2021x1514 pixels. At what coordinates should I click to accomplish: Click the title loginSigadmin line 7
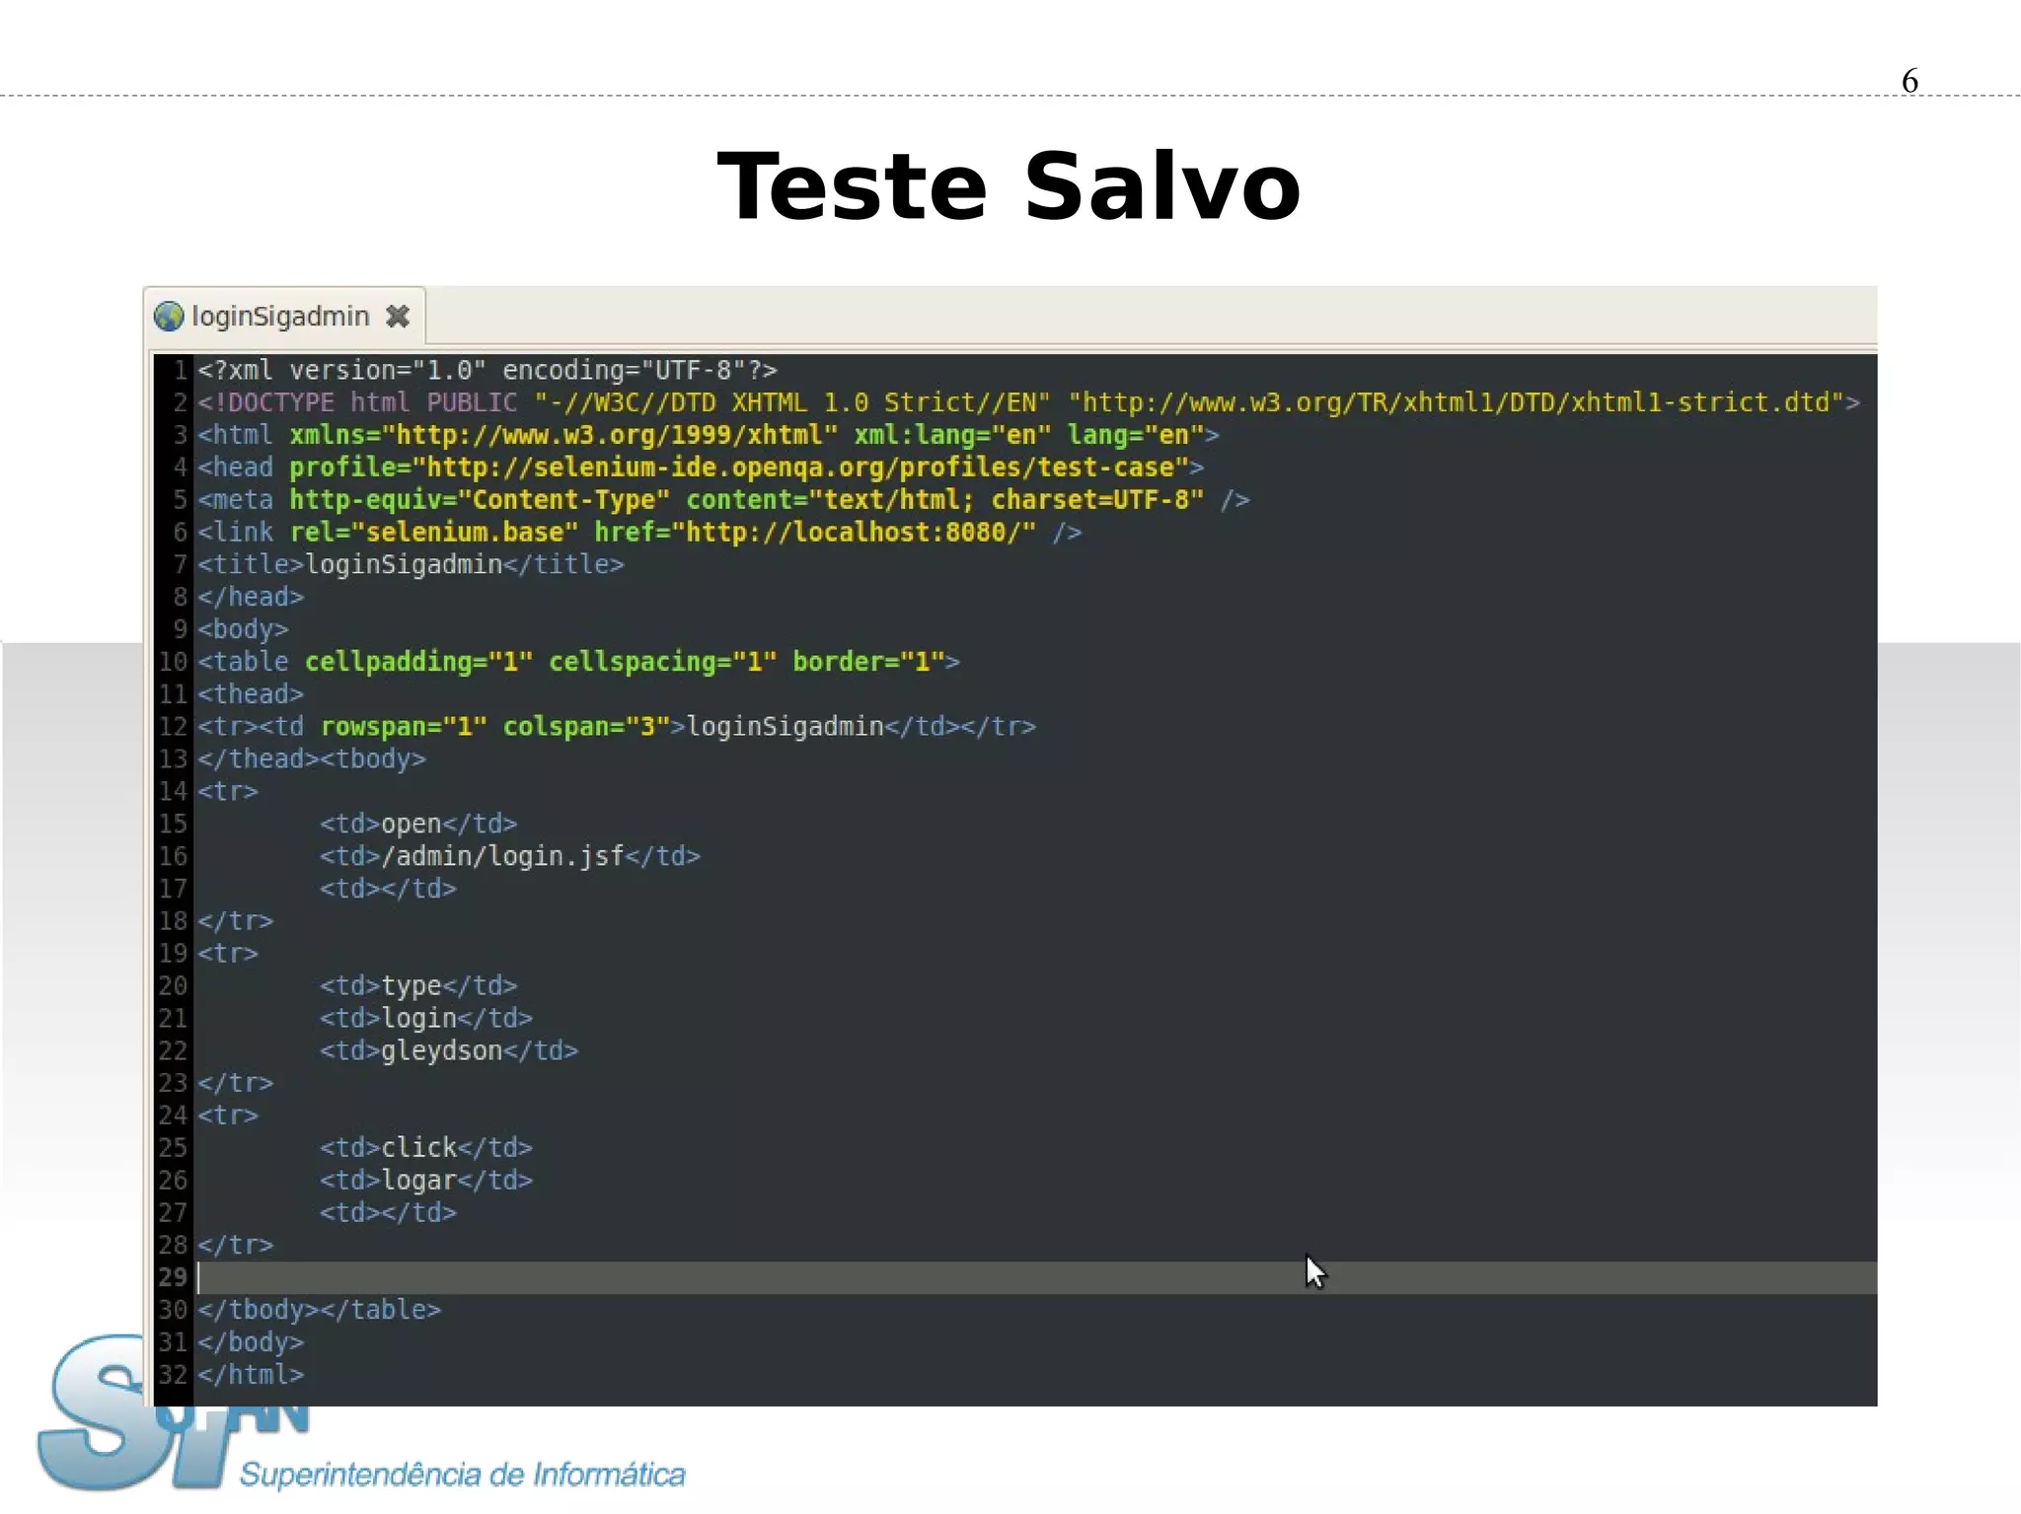(x=411, y=565)
